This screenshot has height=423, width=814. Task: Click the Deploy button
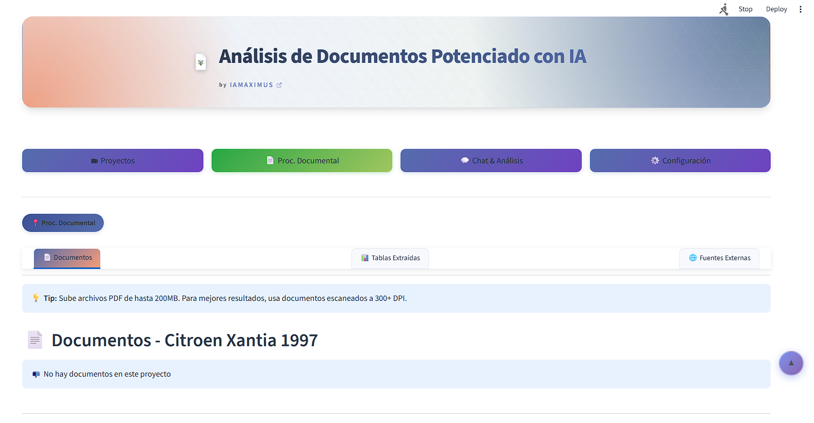[x=776, y=9]
